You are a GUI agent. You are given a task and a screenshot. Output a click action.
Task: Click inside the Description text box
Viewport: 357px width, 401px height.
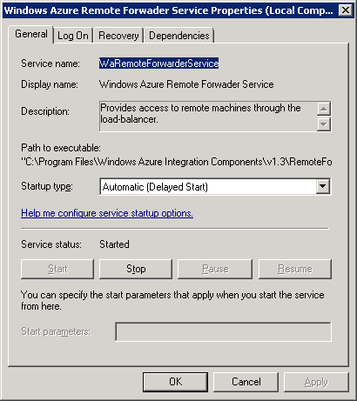[208, 117]
